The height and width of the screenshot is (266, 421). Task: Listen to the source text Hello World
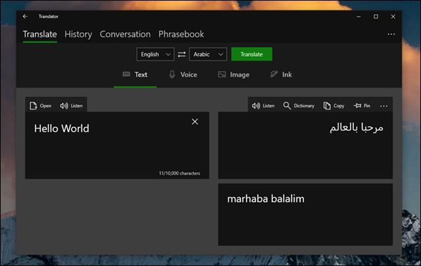[x=71, y=105]
